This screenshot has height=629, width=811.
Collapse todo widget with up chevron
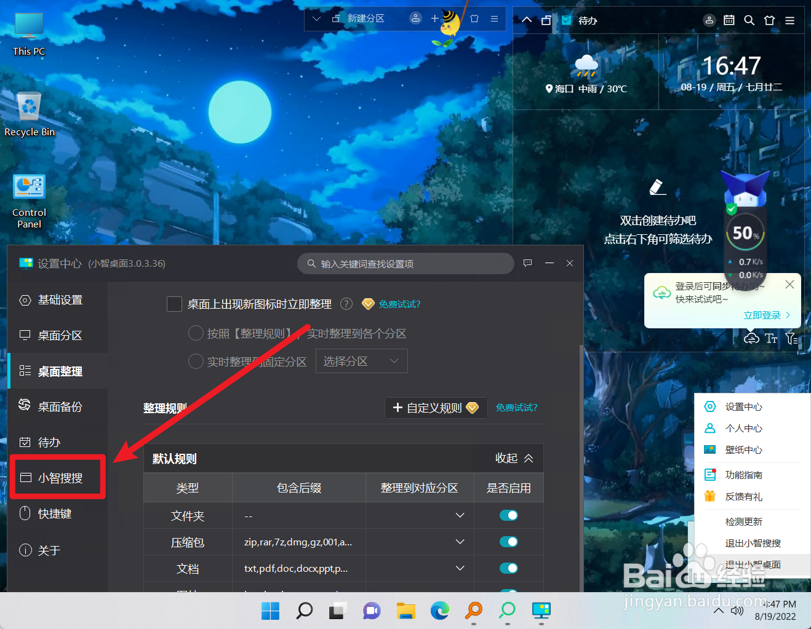(527, 20)
